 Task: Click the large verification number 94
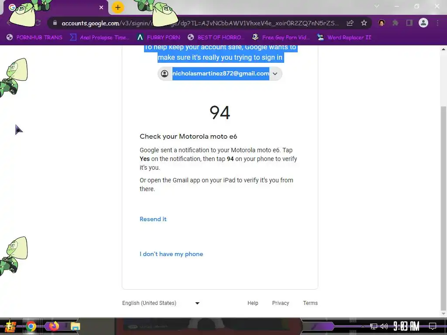220,113
